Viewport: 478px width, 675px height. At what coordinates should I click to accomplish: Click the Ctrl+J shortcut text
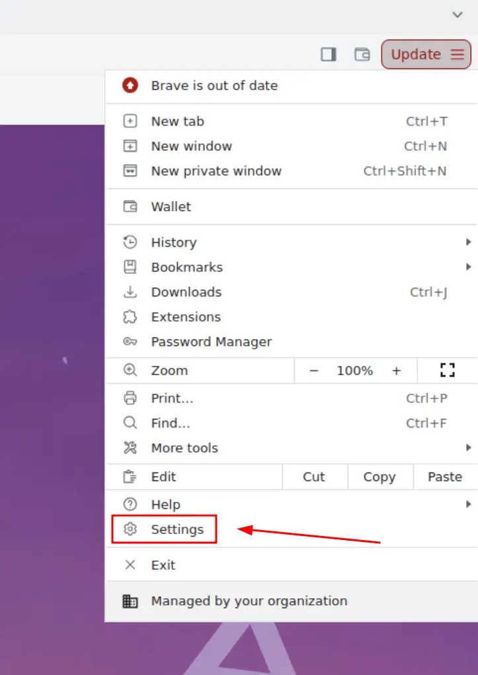coord(428,292)
